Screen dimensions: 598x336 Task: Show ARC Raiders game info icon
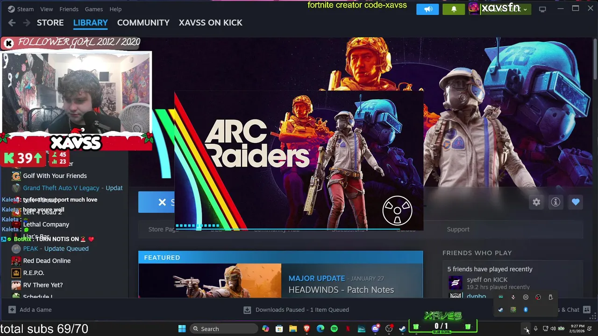point(555,202)
